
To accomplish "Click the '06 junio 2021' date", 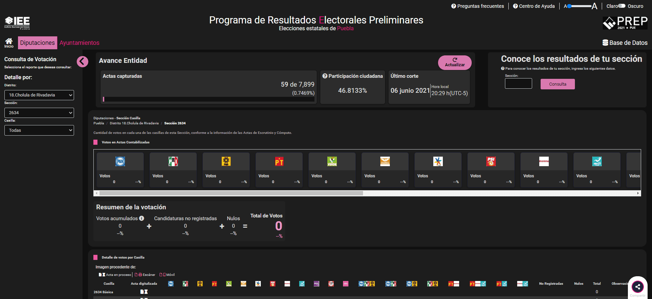I will tap(410, 90).
